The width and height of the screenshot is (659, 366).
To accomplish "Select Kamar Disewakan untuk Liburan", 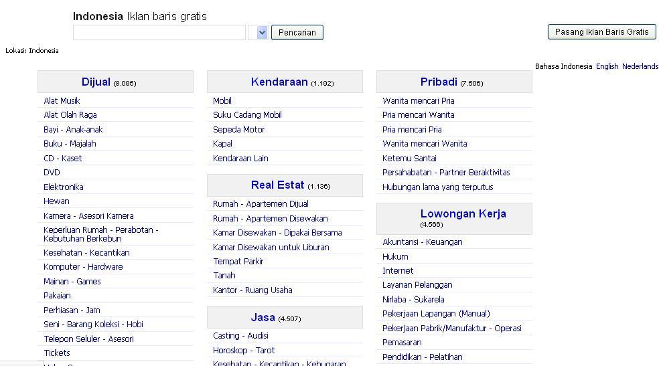I will (x=271, y=247).
